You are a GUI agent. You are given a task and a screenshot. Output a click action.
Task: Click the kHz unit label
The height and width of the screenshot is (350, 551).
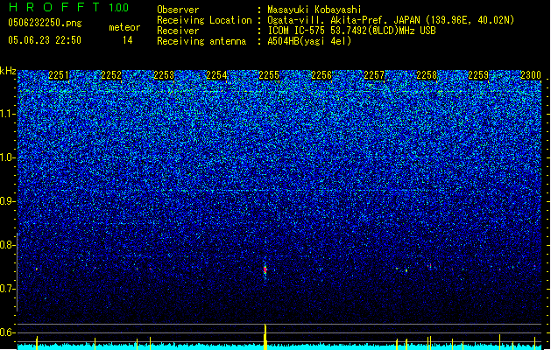tap(8, 71)
